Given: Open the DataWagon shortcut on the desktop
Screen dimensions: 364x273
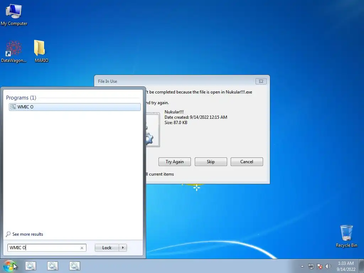Looking at the screenshot, I should [14, 52].
